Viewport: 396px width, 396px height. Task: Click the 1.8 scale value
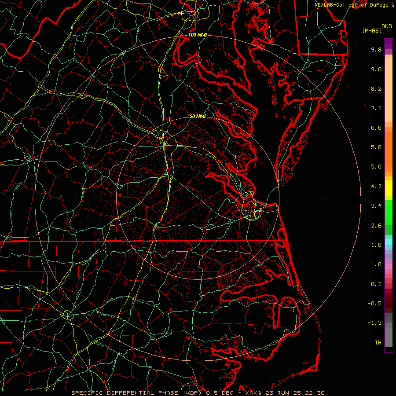tap(376, 245)
